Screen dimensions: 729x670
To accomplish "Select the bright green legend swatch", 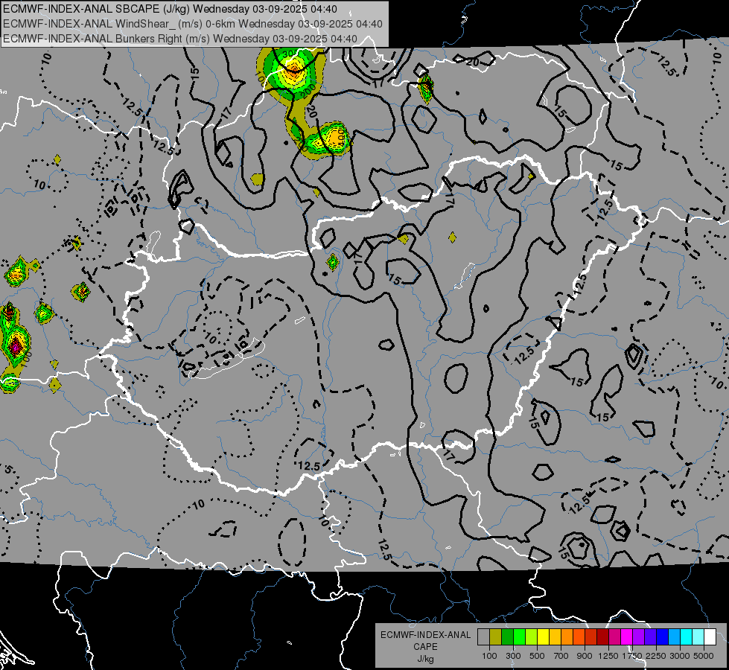I will coord(519,637).
